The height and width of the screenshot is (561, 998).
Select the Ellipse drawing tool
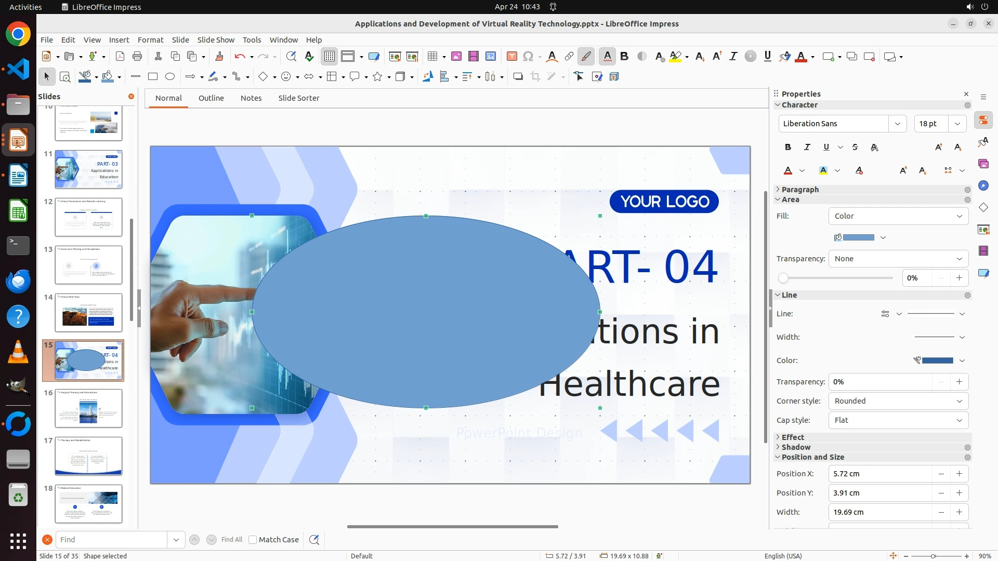[x=170, y=77]
